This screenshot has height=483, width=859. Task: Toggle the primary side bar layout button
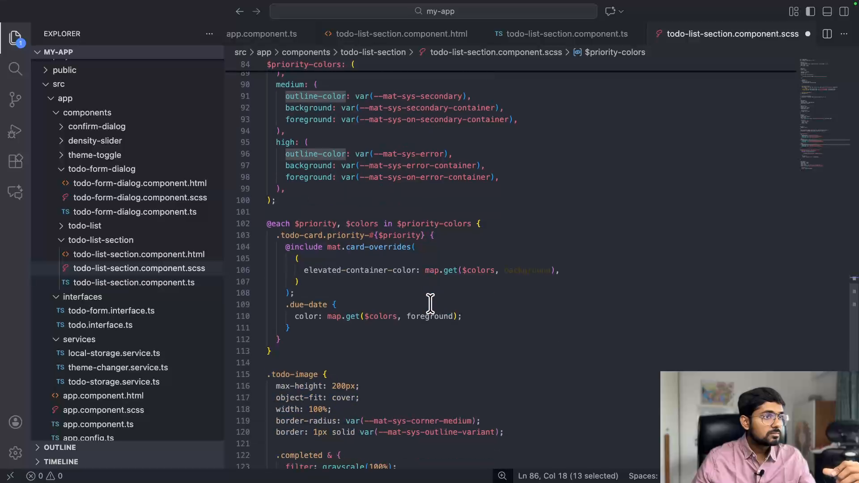pos(810,12)
